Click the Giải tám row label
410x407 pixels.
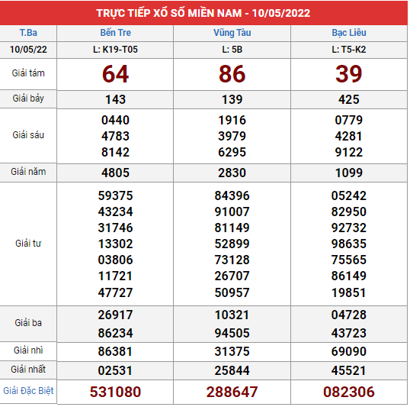(28, 73)
